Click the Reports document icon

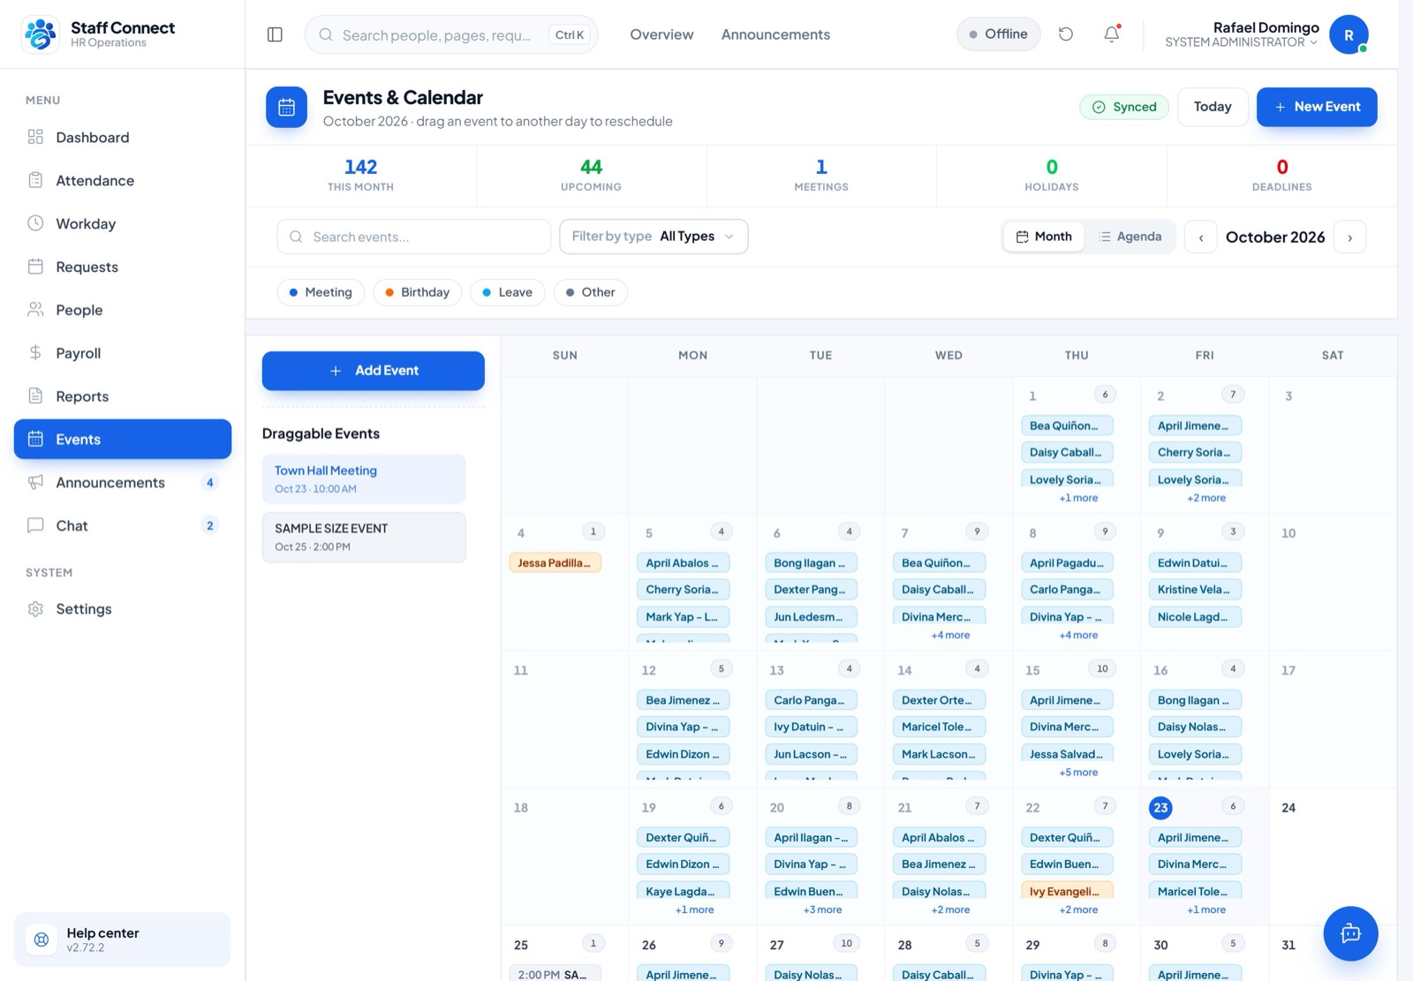coord(35,396)
